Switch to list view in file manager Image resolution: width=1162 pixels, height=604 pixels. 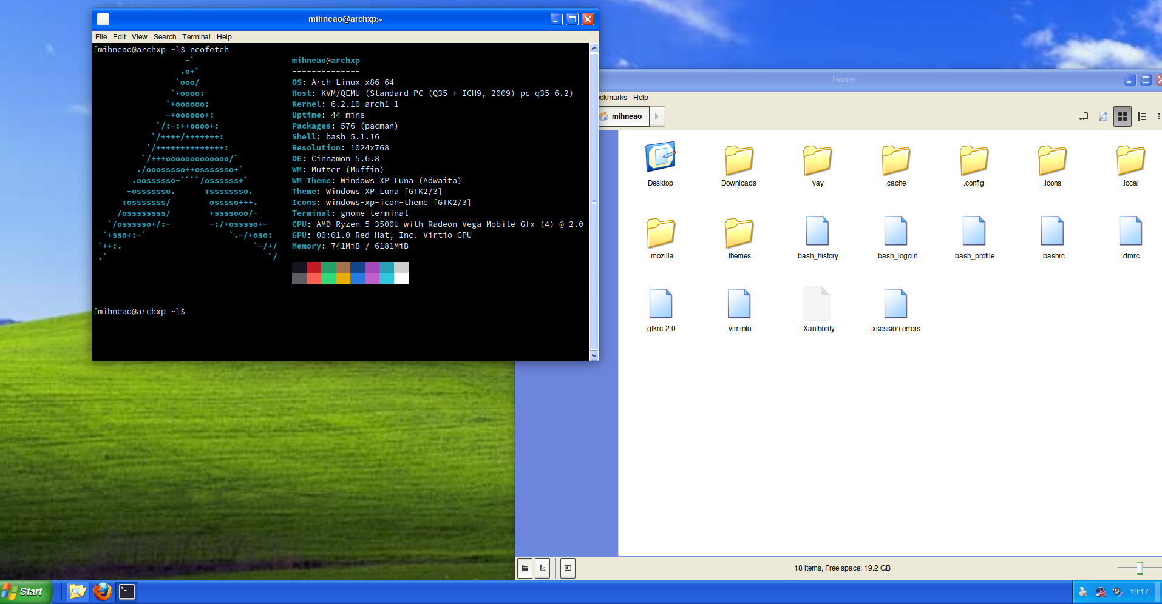tap(1142, 116)
